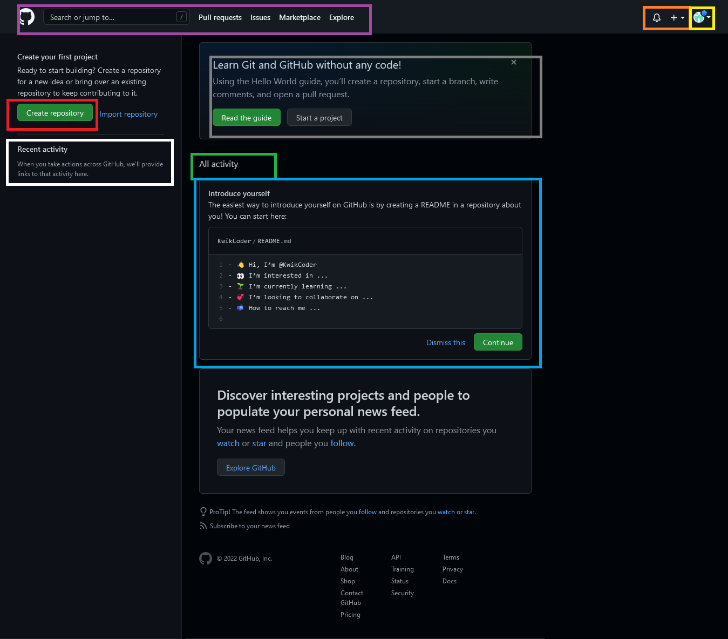Click the Explore GitHub button
Screen dimensions: 728x639
251,468
